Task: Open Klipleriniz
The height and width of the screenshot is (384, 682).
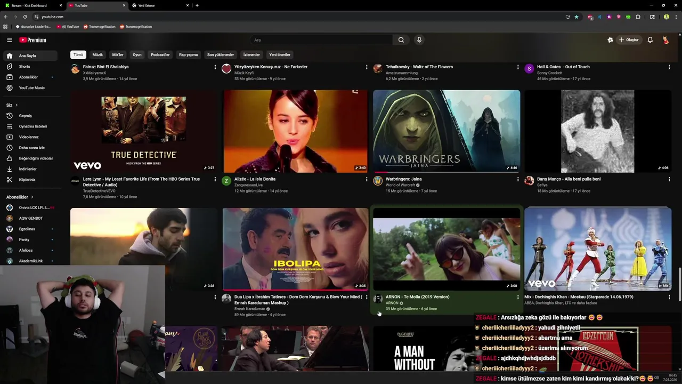Action: [x=30, y=180]
